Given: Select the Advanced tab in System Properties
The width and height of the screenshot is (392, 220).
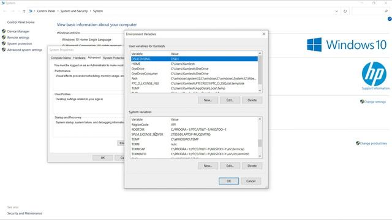Looking at the screenshot, I should (x=94, y=57).
